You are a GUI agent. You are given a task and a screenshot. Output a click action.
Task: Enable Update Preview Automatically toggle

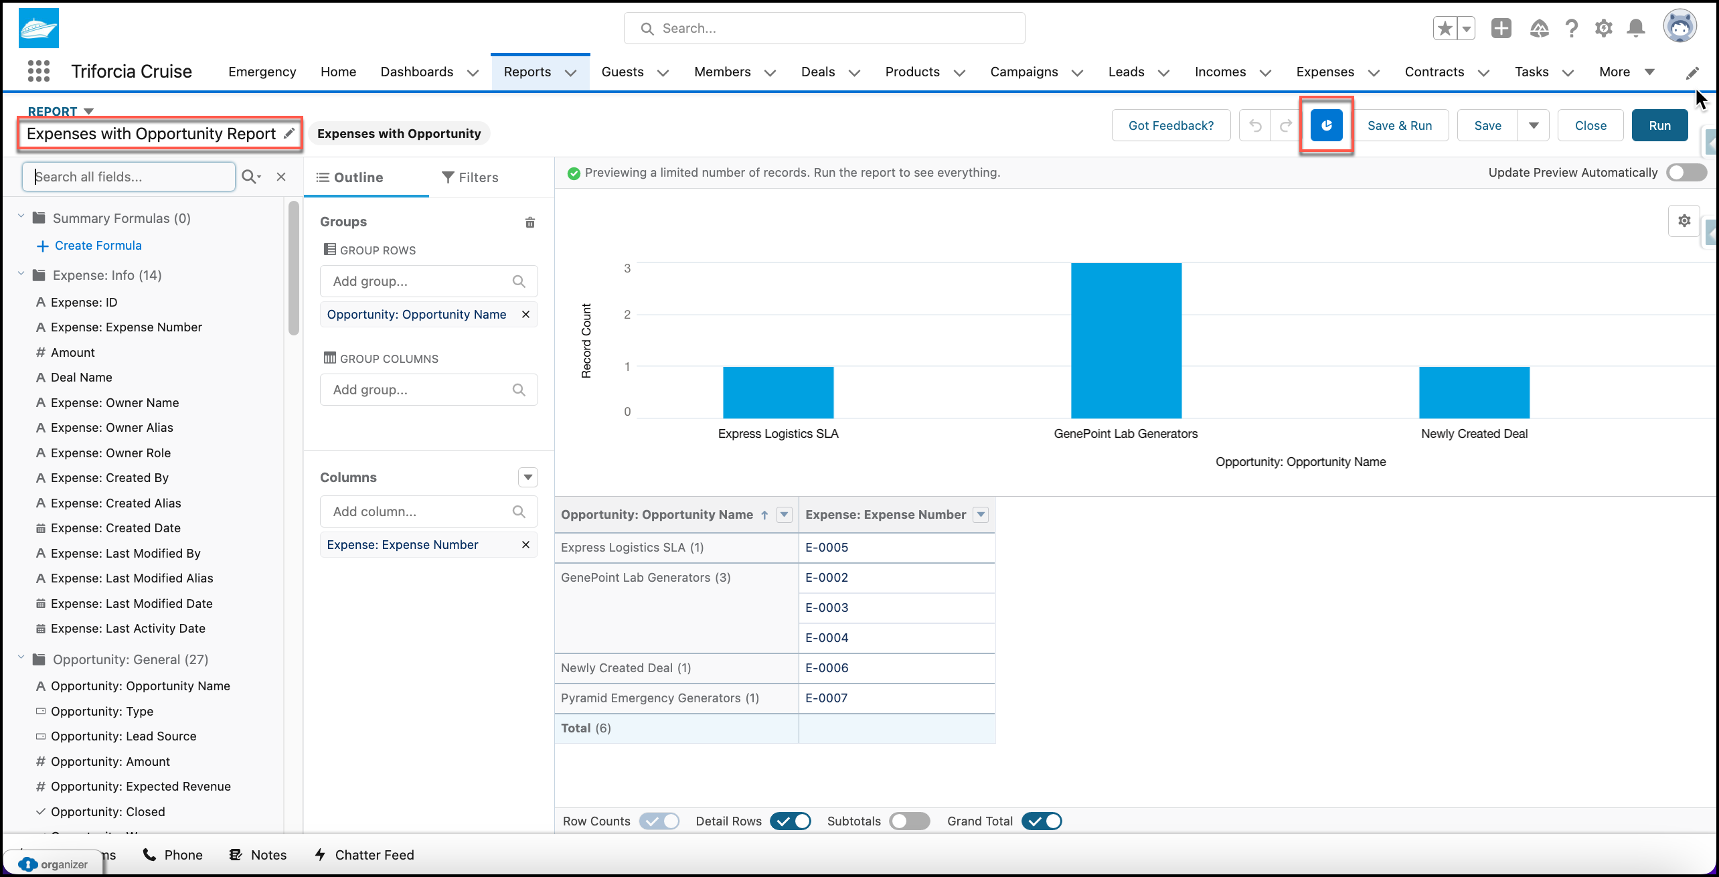tap(1687, 172)
